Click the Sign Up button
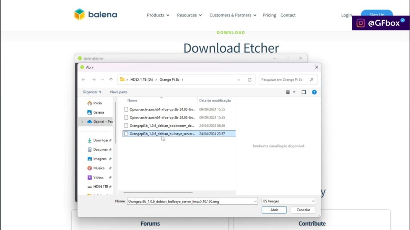Screen dimensions: 410x230 point(377,13)
